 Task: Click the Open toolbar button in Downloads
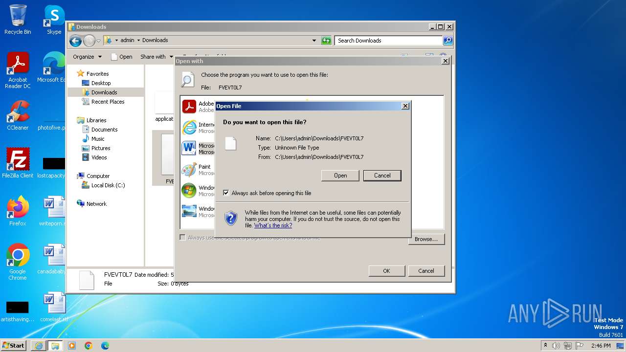[122, 57]
